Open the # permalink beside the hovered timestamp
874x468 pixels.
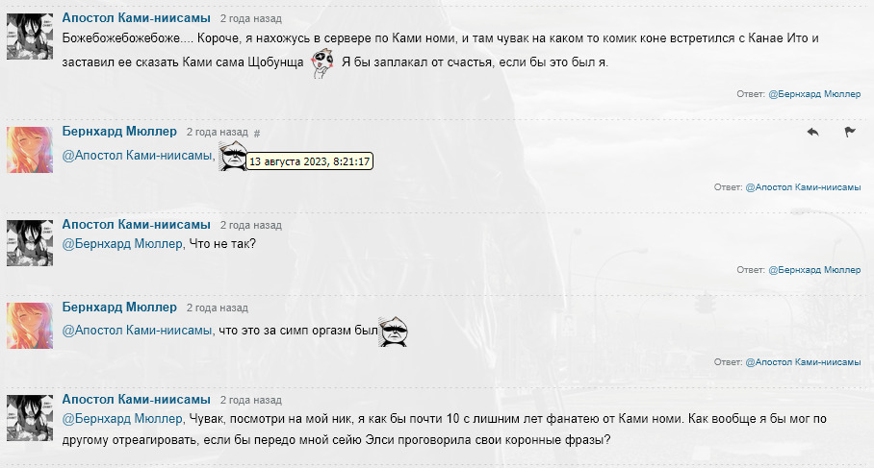click(257, 134)
